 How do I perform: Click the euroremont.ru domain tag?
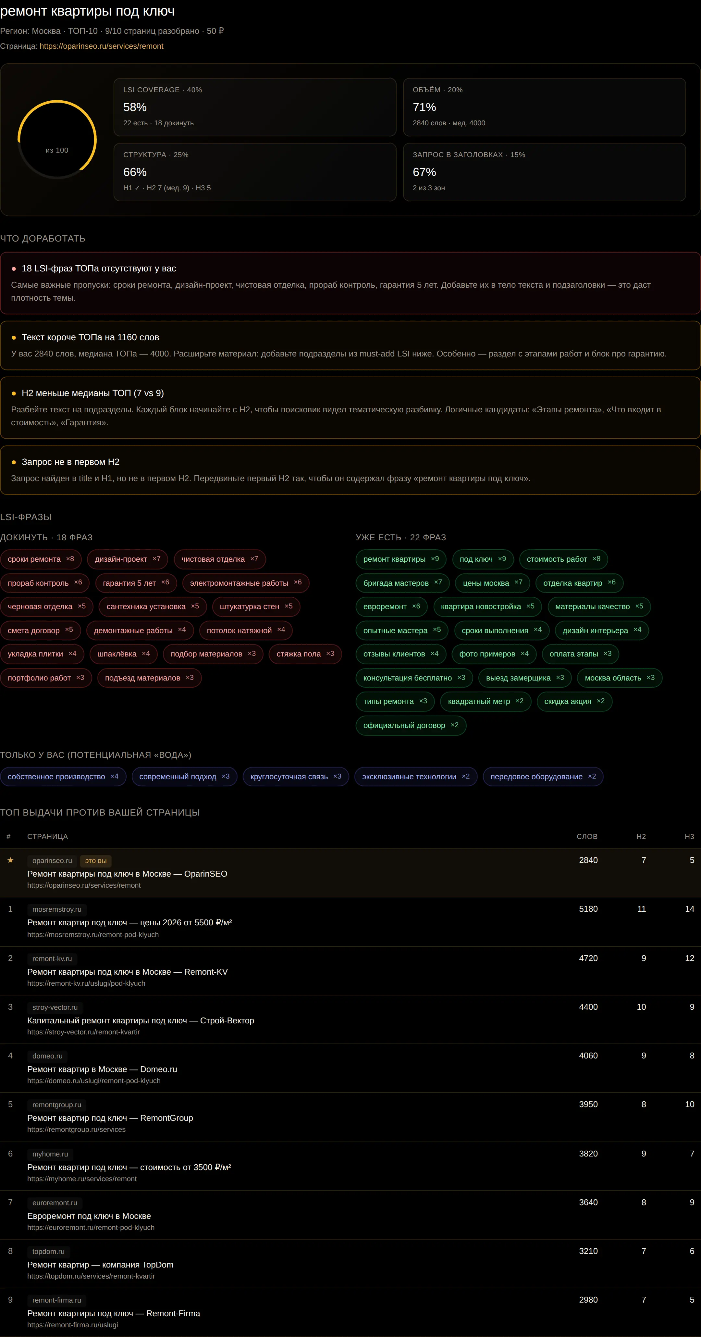coord(55,1203)
